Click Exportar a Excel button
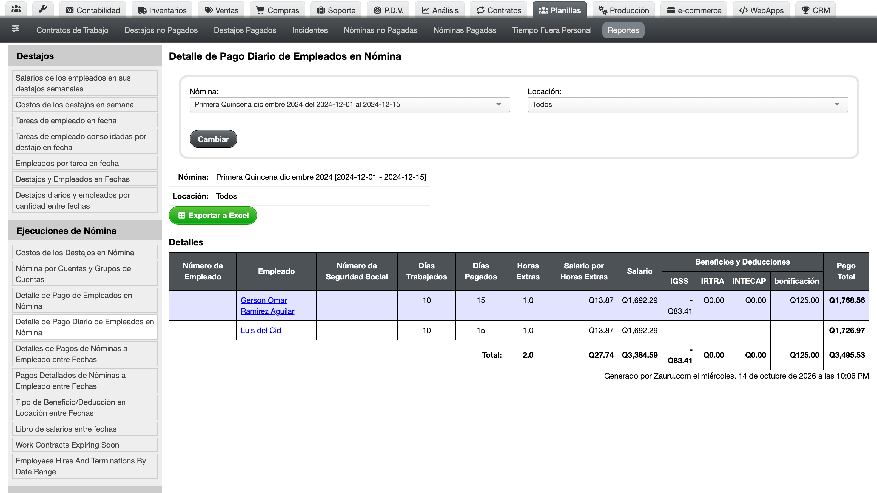 (x=213, y=215)
